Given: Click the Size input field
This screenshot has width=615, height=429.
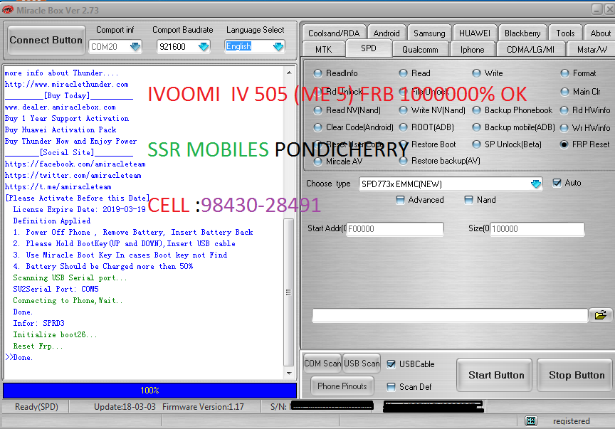Looking at the screenshot, I should (537, 229).
